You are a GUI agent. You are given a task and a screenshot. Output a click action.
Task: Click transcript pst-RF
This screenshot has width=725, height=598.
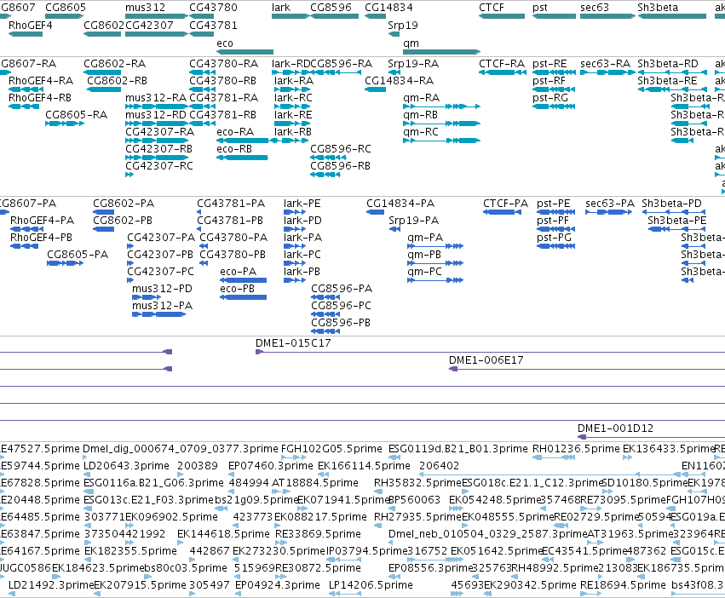pyautogui.click(x=549, y=80)
